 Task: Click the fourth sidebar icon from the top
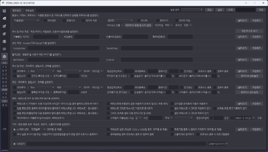click(4, 34)
